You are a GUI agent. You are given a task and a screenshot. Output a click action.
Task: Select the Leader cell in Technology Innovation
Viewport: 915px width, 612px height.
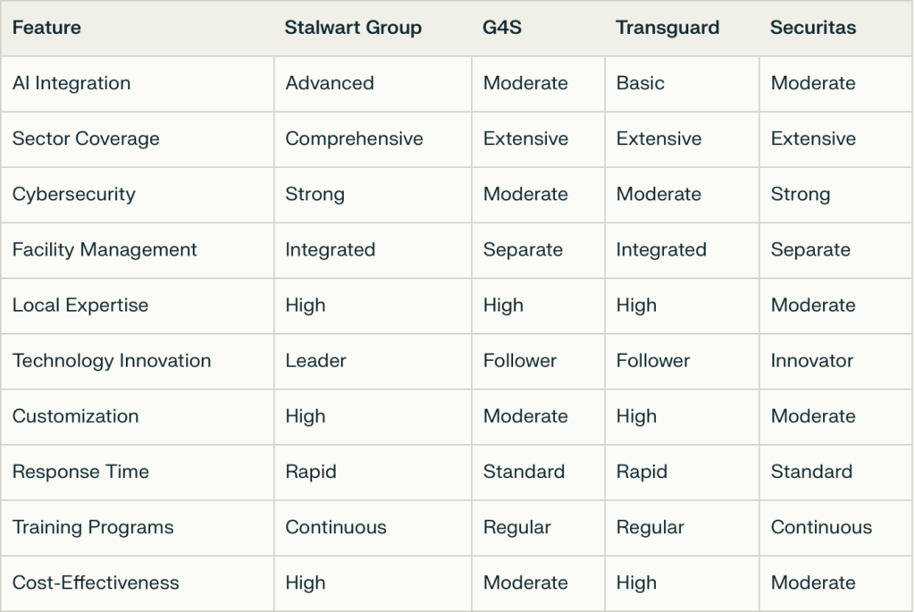(315, 361)
